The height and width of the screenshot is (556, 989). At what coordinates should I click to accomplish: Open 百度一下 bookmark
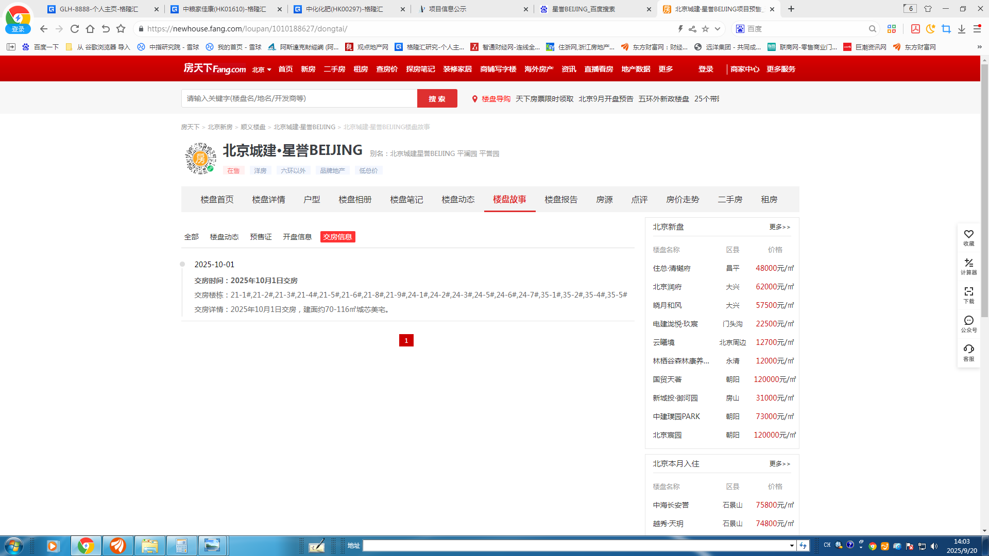pos(41,47)
